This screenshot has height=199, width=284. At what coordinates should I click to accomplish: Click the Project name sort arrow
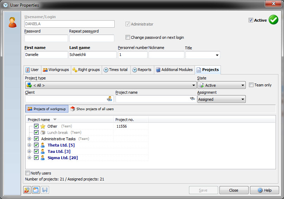coord(55,120)
